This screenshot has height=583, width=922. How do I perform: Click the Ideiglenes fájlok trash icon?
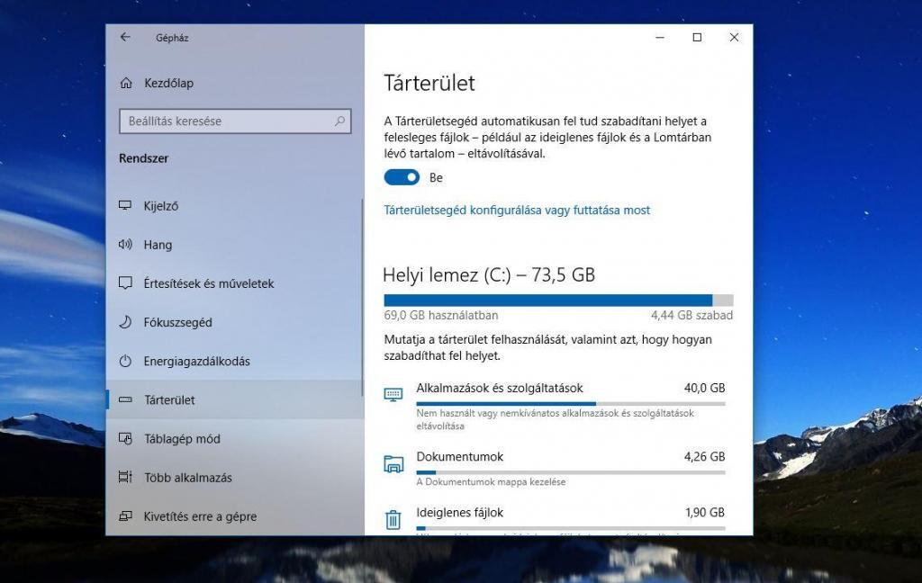(393, 519)
